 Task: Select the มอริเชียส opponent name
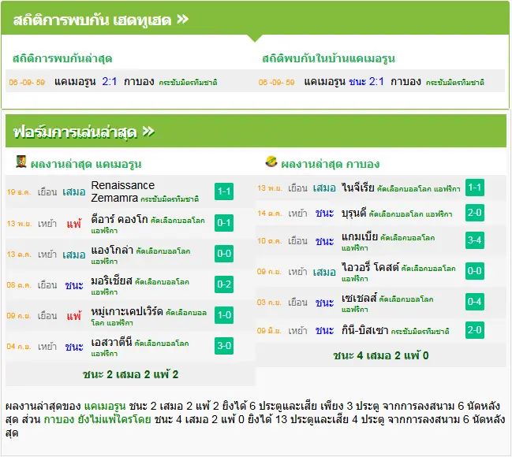(x=111, y=281)
